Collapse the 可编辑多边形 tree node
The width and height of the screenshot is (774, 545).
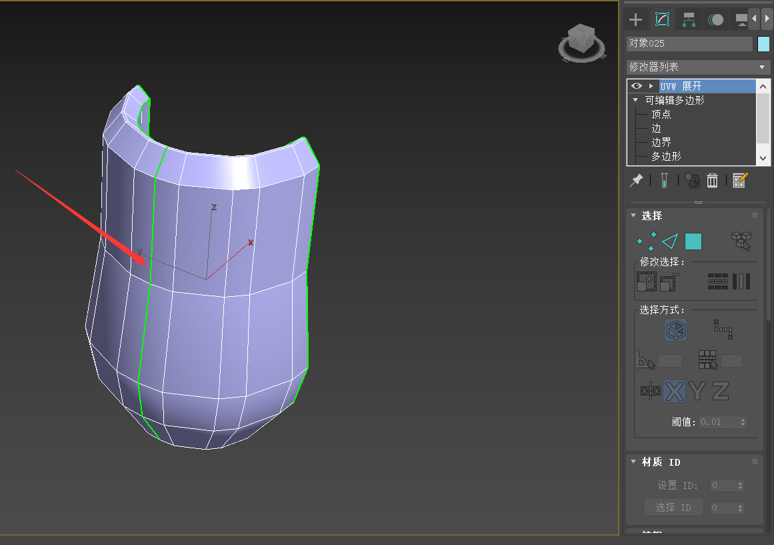(635, 100)
